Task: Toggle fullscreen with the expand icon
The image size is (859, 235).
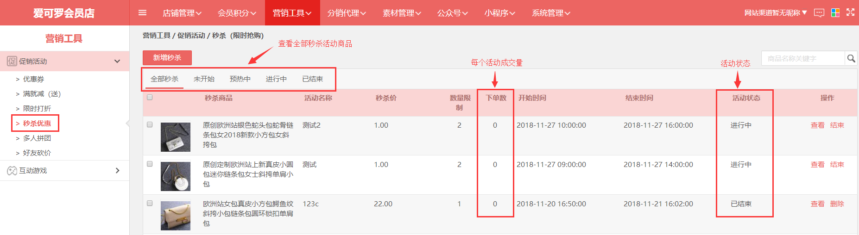Action: [x=850, y=12]
